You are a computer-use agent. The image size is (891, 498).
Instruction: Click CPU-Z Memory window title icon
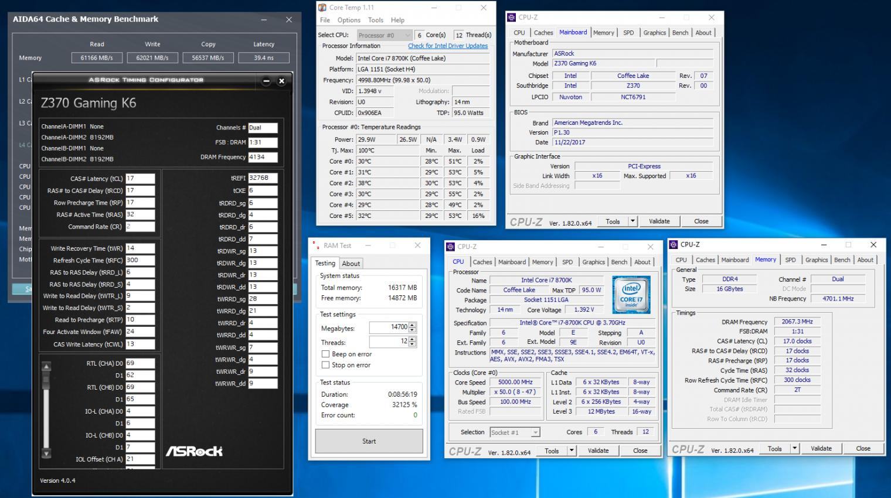pyautogui.click(x=674, y=244)
